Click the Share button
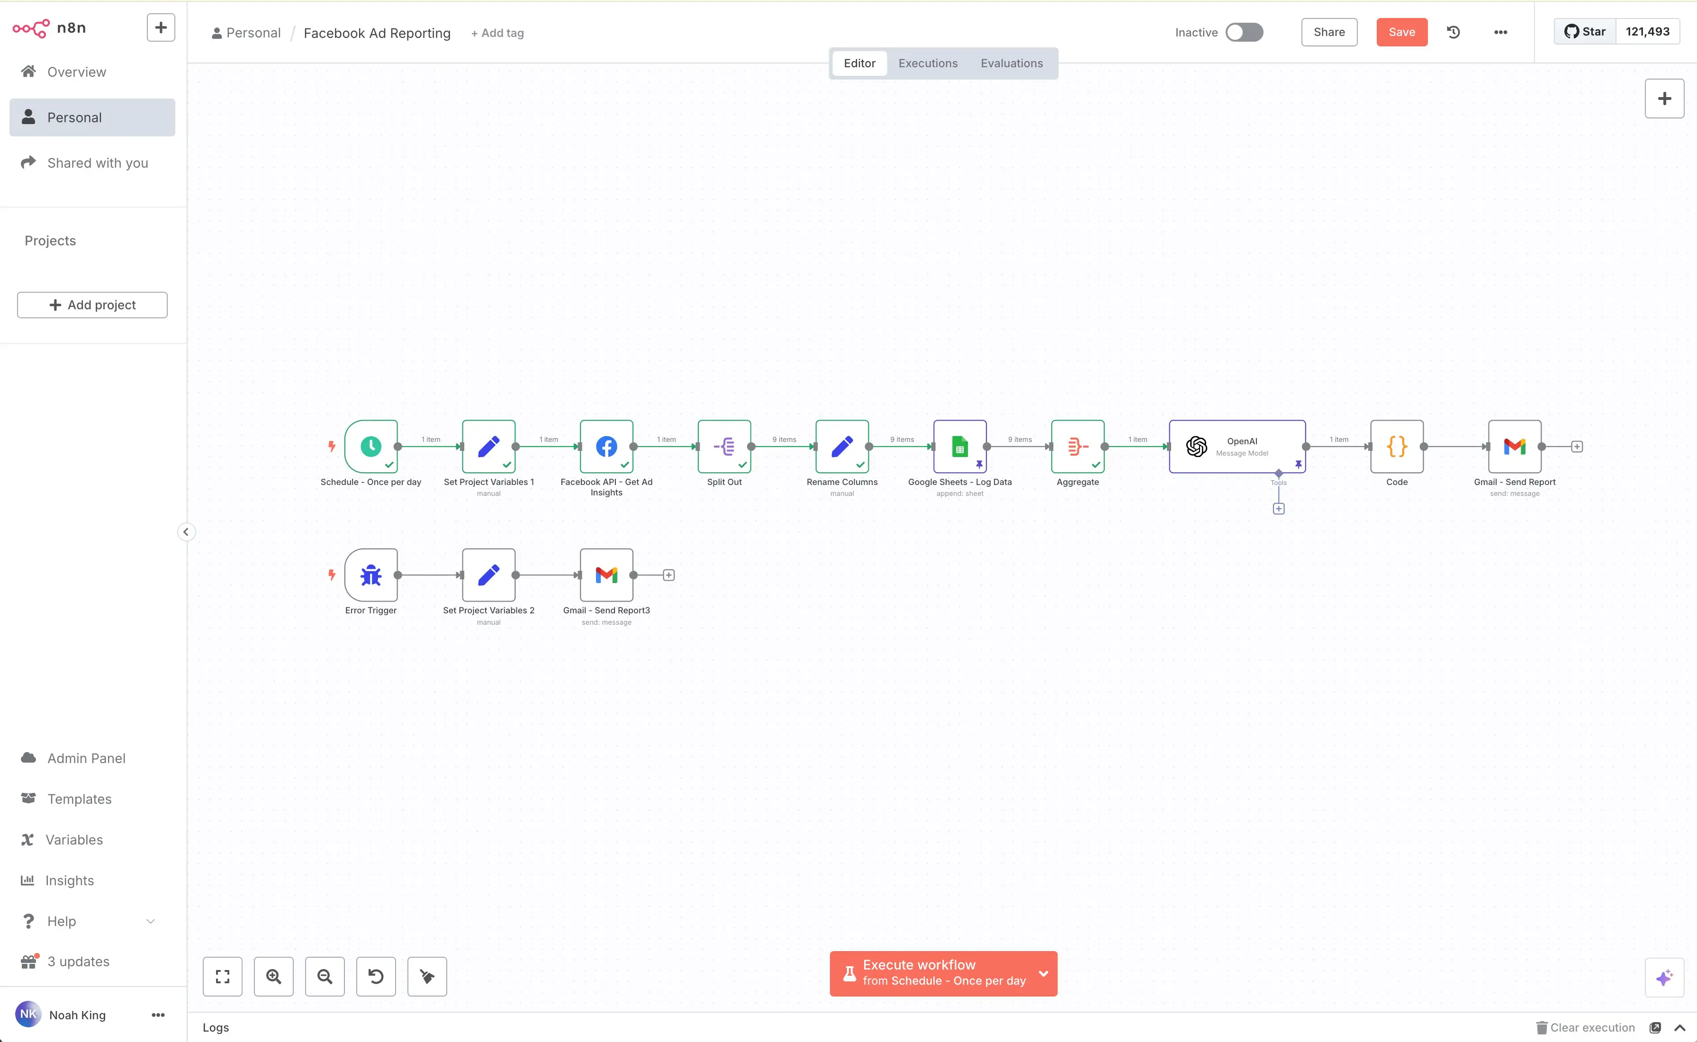Image resolution: width=1697 pixels, height=1042 pixels. [1329, 32]
